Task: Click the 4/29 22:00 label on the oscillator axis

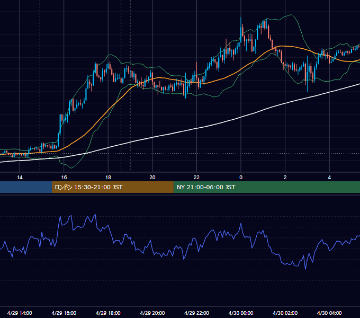Action: (x=196, y=313)
